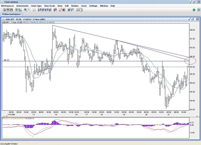Select the New workspace tab

pyautogui.click(x=11, y=14)
